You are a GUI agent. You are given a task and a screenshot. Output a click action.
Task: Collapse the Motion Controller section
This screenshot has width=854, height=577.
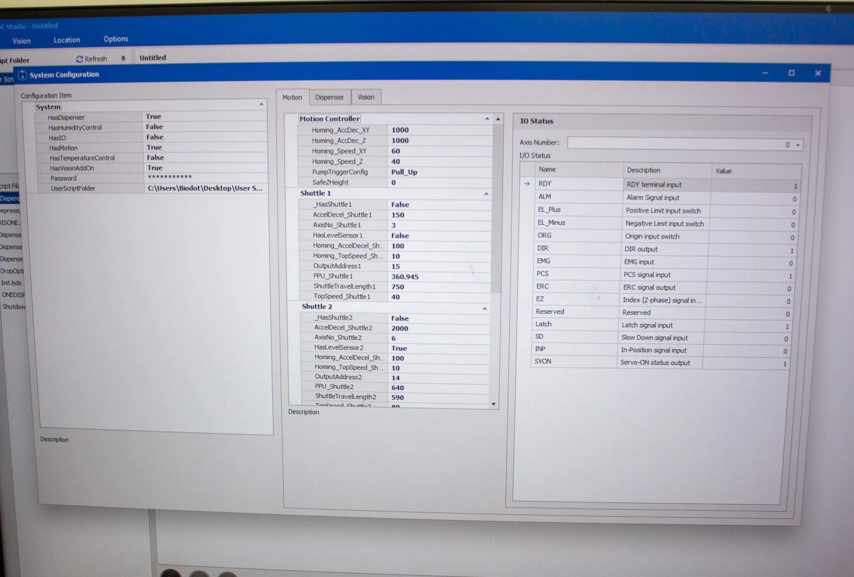tap(487, 119)
